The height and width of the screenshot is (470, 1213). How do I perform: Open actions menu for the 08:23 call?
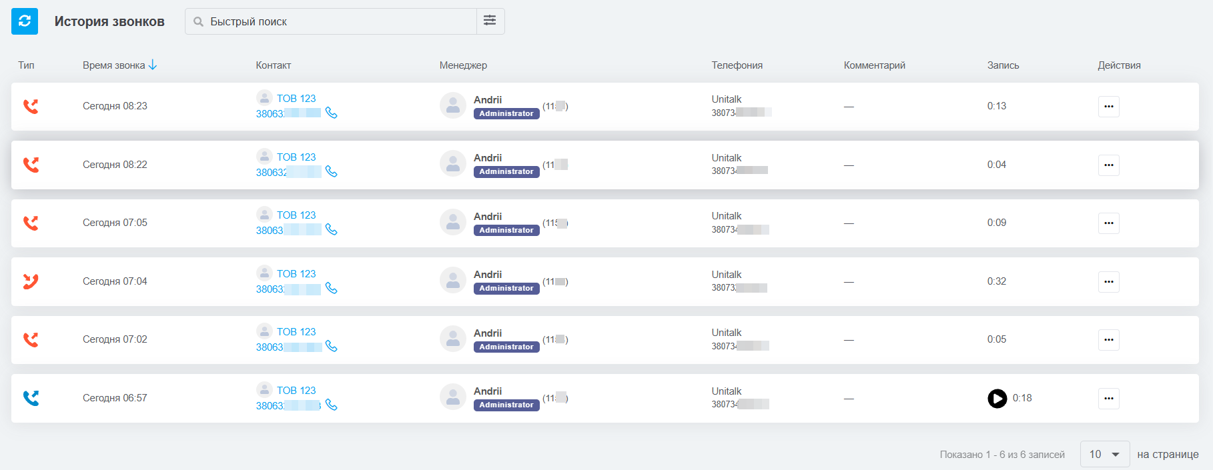(x=1108, y=107)
